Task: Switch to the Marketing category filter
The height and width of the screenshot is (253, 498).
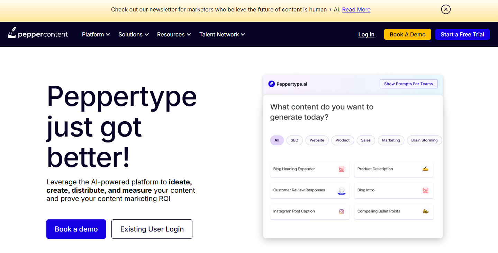Action: click(391, 140)
